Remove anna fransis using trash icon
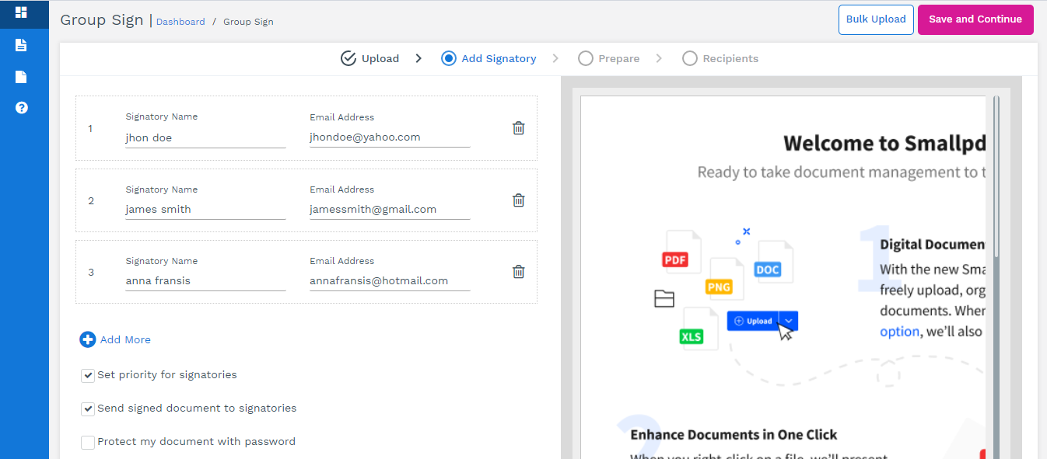 point(518,272)
